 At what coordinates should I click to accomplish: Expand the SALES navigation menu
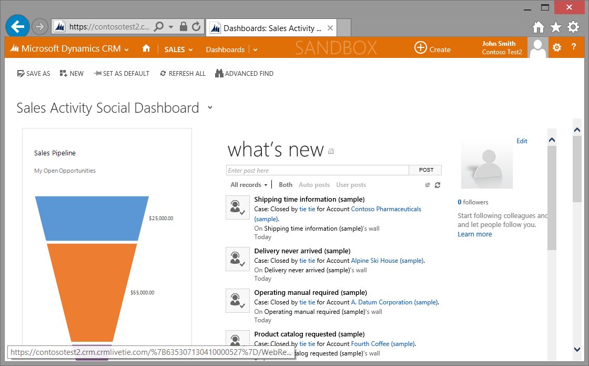(x=178, y=50)
